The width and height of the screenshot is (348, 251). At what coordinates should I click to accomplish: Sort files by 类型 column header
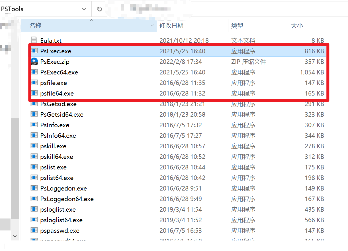point(237,26)
